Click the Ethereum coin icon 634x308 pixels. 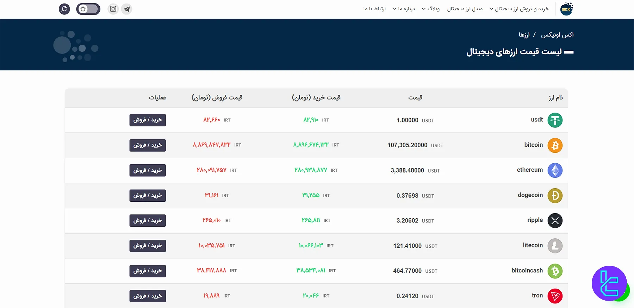555,170
